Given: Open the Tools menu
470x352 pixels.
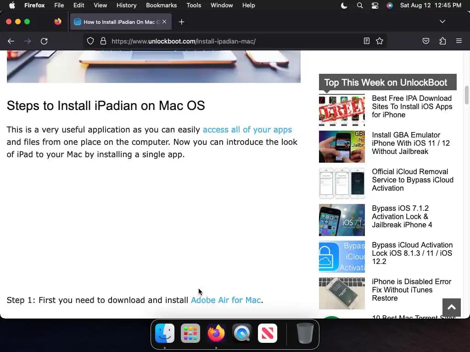Looking at the screenshot, I should (x=194, y=5).
